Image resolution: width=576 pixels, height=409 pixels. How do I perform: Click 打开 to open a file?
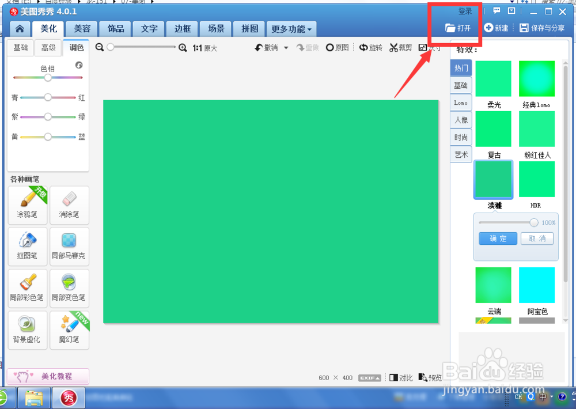(x=458, y=28)
